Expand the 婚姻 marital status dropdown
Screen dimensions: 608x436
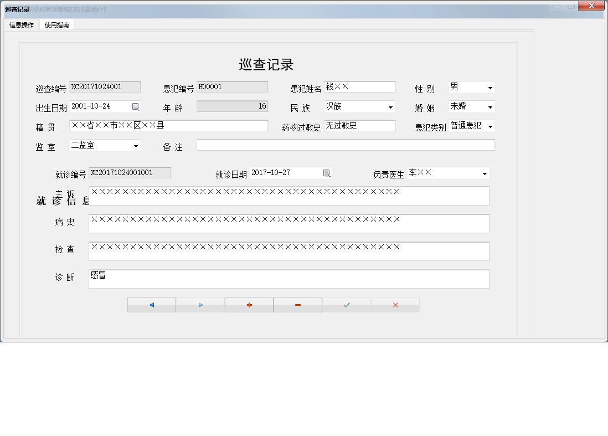click(x=490, y=106)
